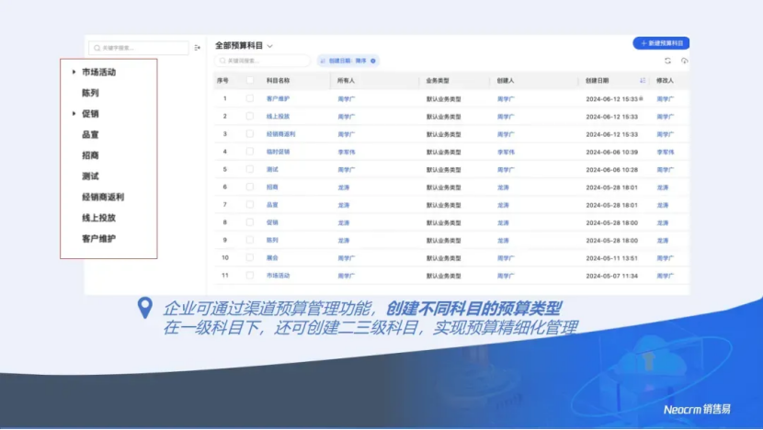Click owner 李军伟 link in row 4
This screenshot has height=430, width=763.
pos(346,152)
